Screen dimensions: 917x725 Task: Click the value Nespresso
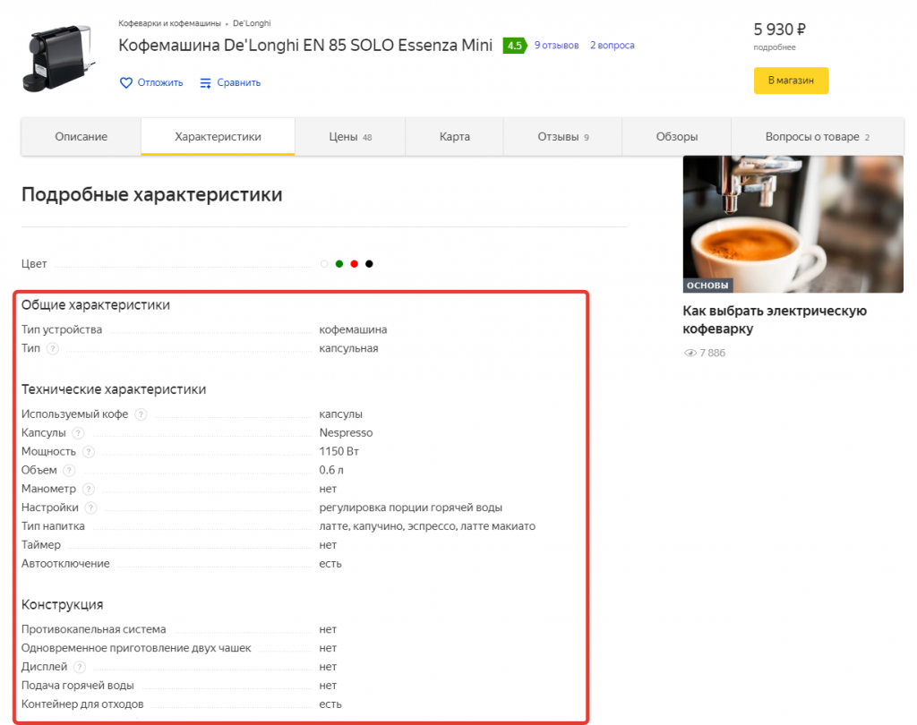(x=346, y=432)
